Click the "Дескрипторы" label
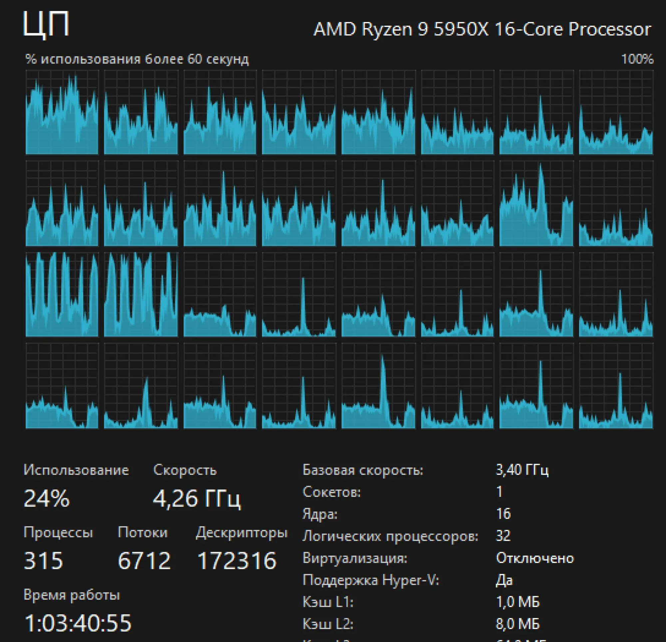Viewport: 666px width, 642px height. pyautogui.click(x=242, y=532)
